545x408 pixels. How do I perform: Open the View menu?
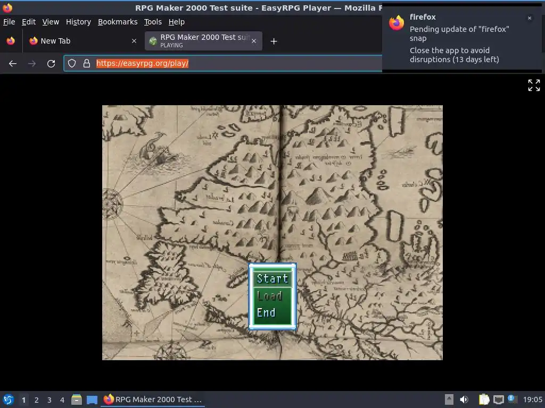(x=51, y=22)
